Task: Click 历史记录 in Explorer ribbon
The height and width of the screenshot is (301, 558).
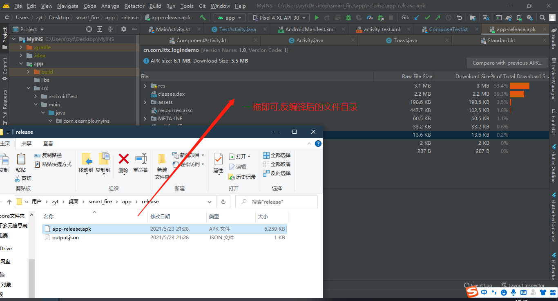Action: 242,177
